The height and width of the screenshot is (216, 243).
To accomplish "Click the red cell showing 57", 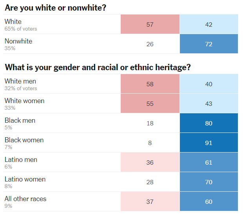I will [x=150, y=24].
